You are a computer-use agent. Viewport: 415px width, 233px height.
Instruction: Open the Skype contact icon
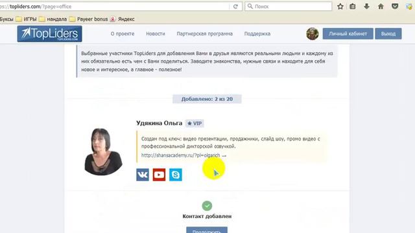point(176,175)
